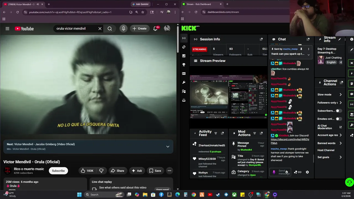Pop out the Chat panel
Viewport: 354px width, 199px height.
point(308,39)
